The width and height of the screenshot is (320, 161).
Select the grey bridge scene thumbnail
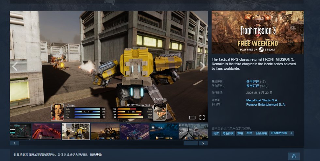[193, 131]
